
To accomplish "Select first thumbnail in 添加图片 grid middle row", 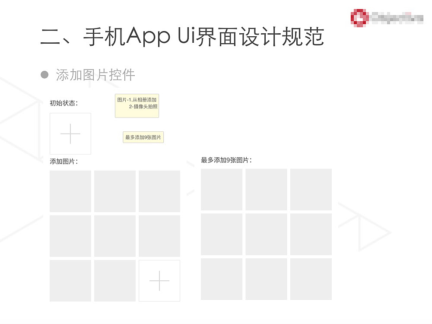I will click(x=70, y=236).
